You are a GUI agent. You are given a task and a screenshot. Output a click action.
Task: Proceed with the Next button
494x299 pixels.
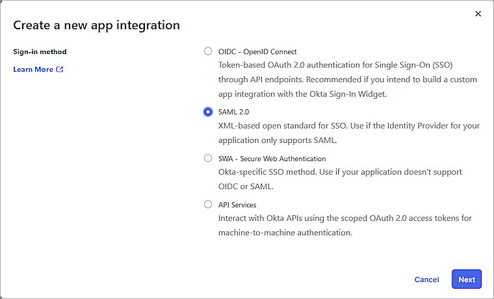click(466, 279)
